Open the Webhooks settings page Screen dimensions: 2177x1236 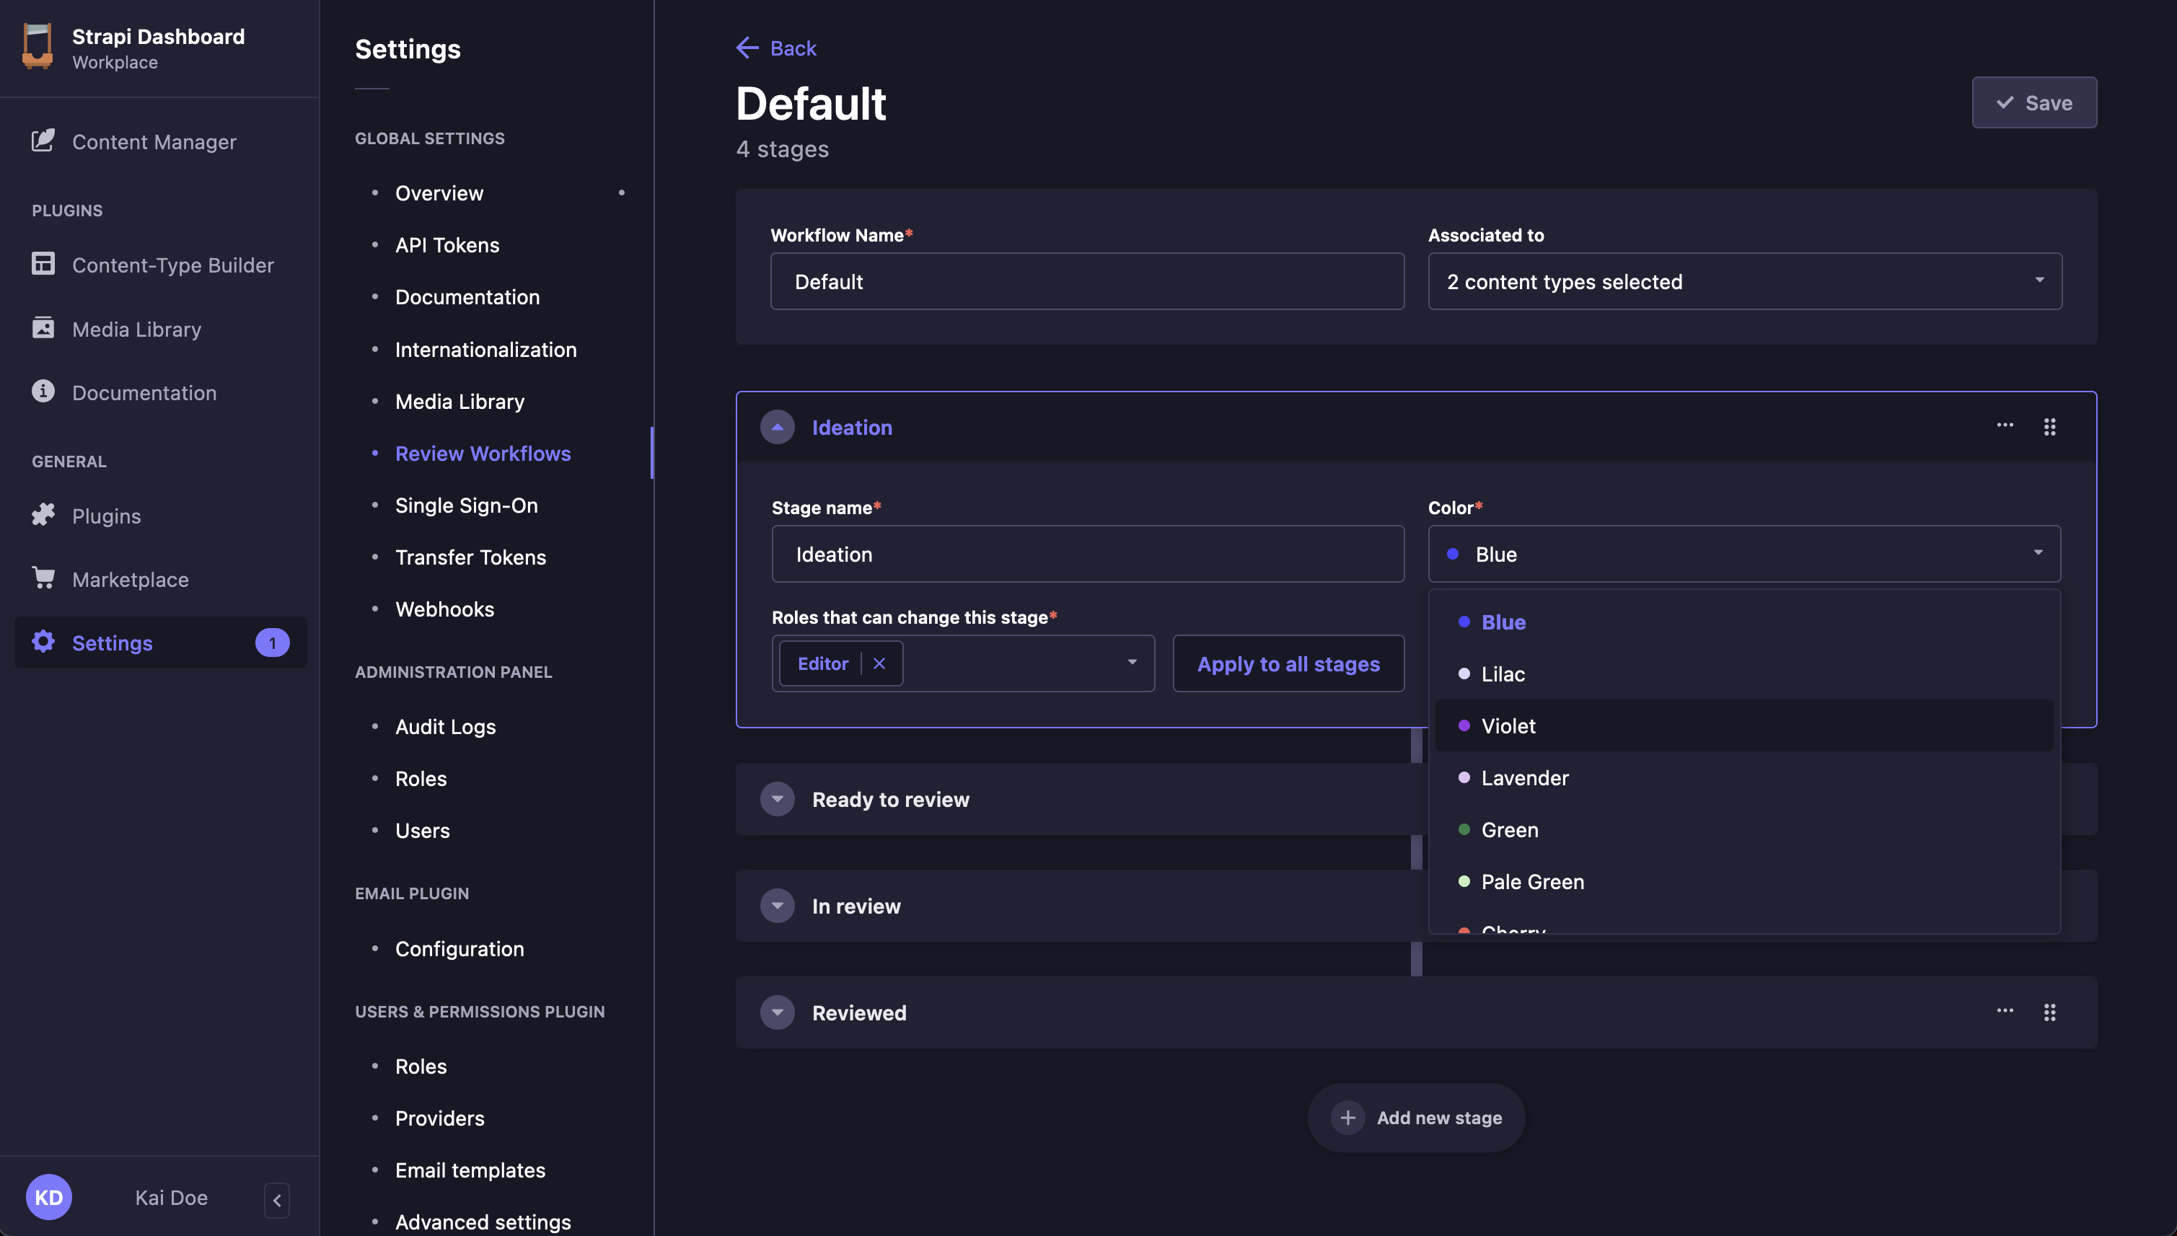[444, 609]
